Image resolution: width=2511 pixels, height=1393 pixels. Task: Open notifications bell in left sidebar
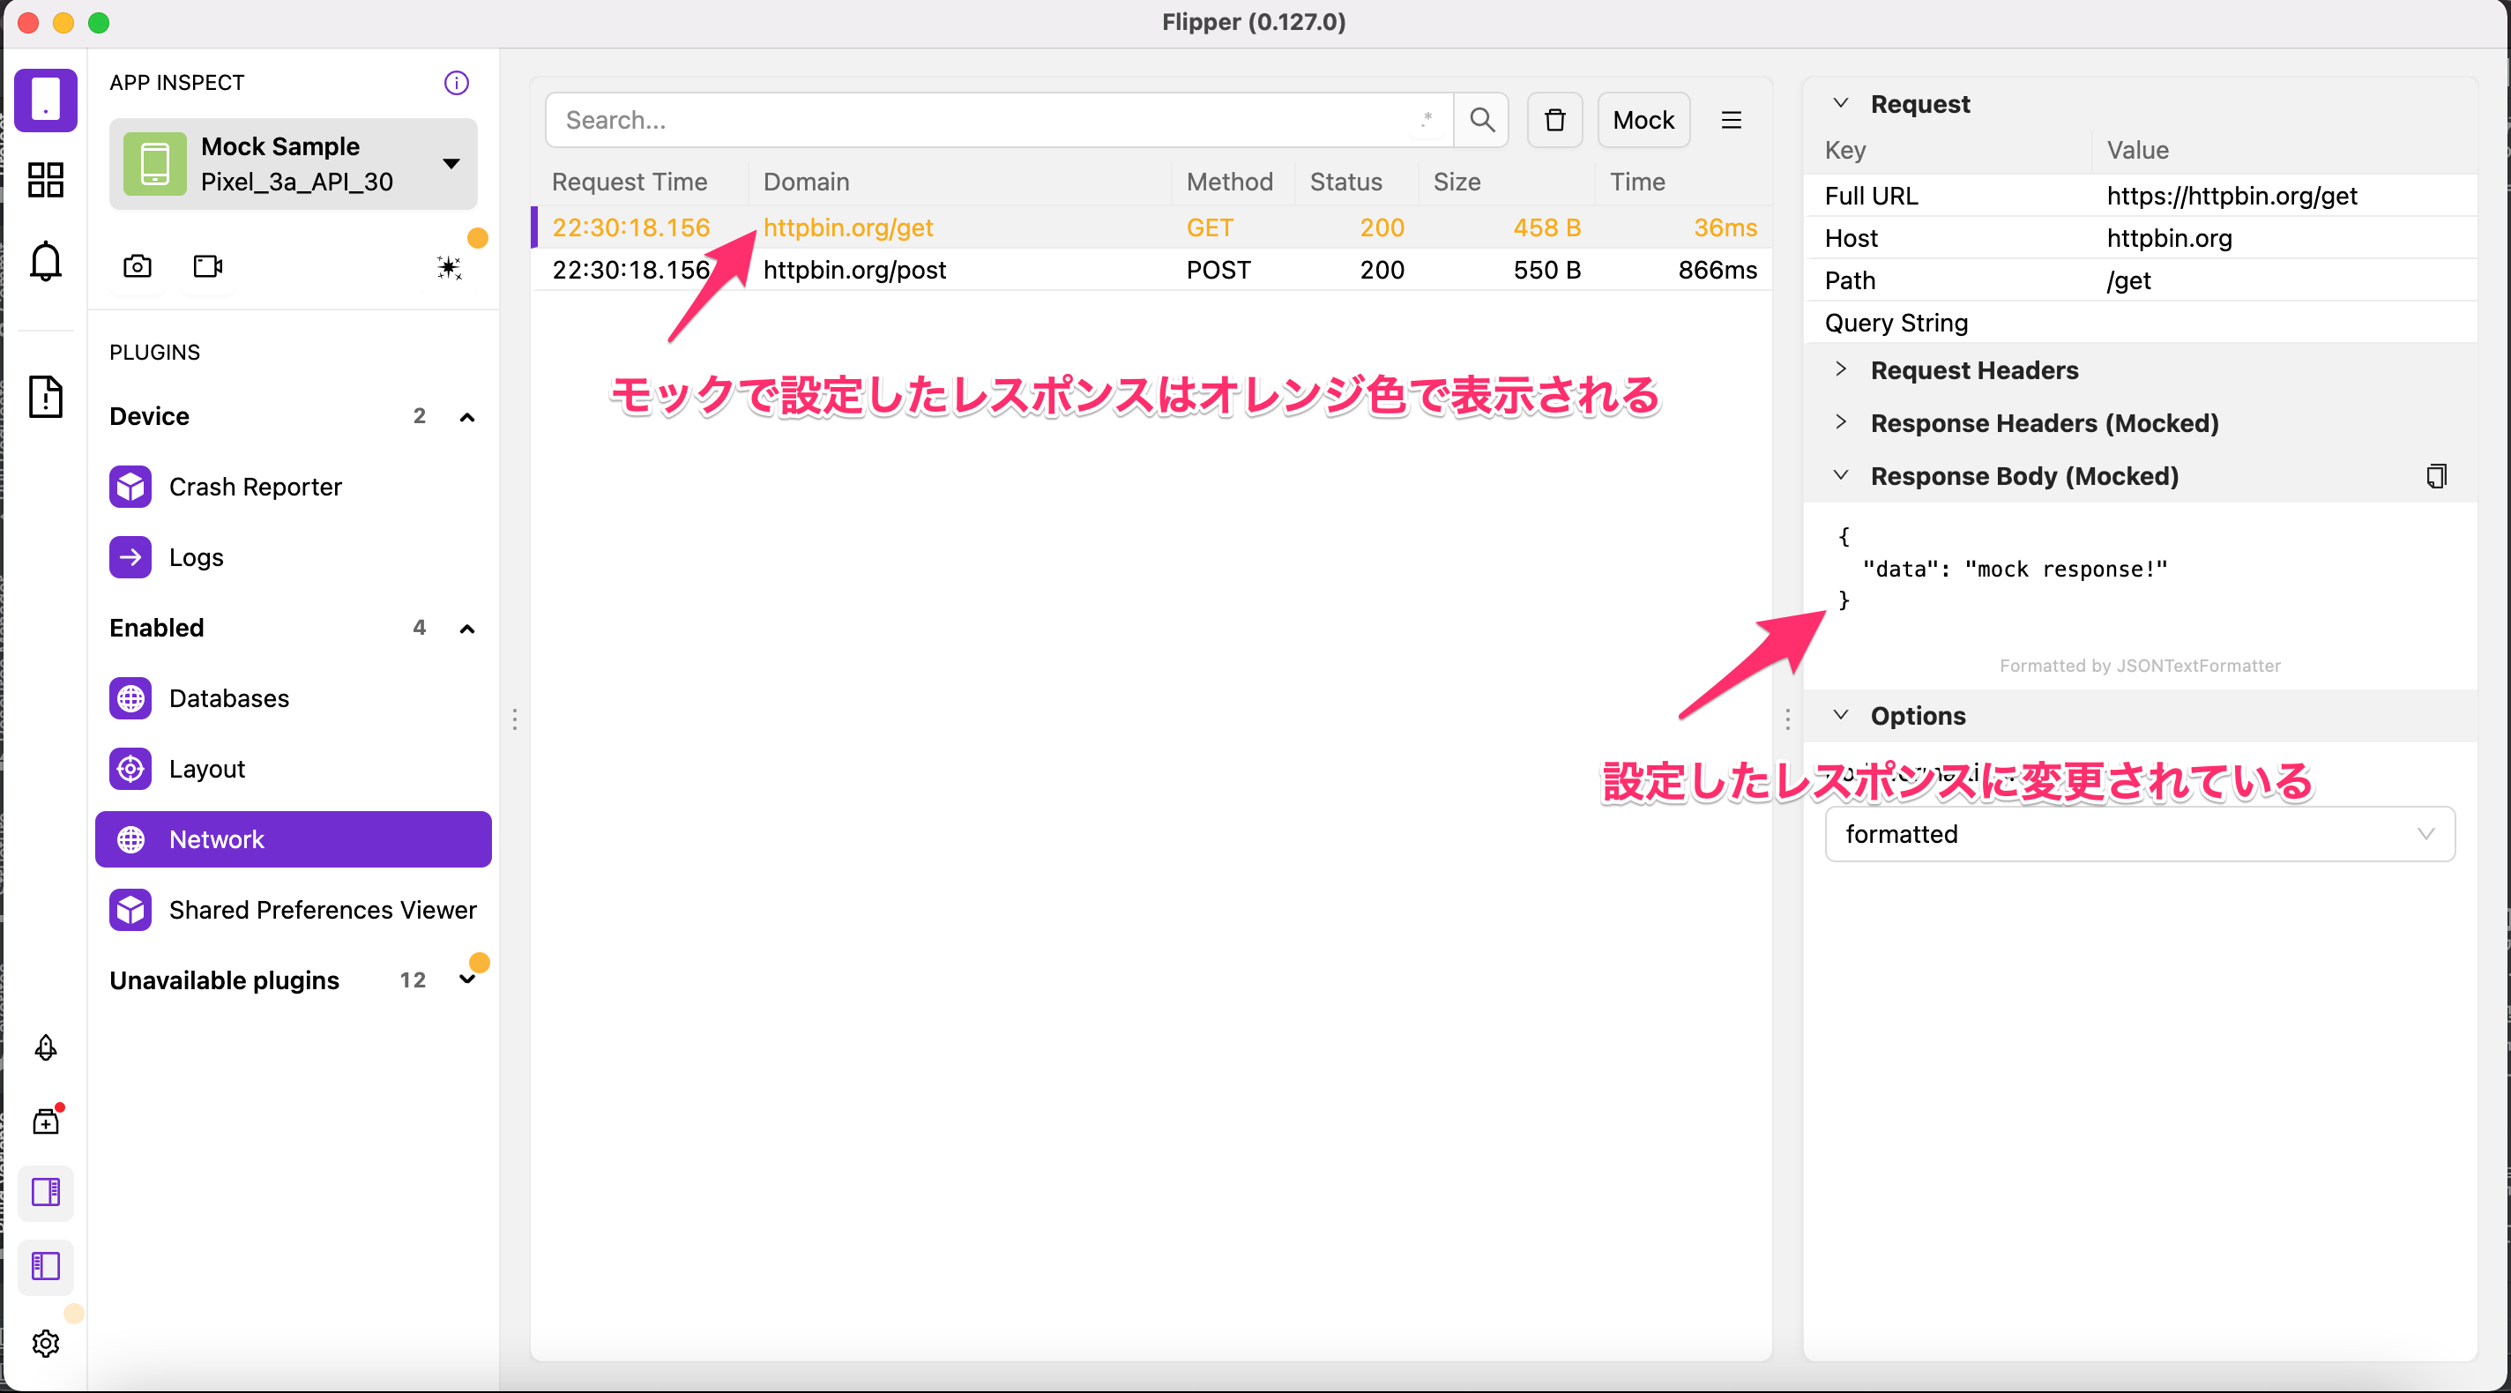(46, 261)
